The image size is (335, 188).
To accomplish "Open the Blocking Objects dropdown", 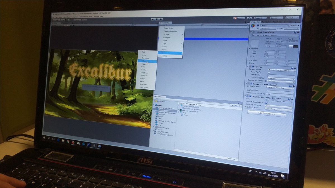I will (x=279, y=106).
